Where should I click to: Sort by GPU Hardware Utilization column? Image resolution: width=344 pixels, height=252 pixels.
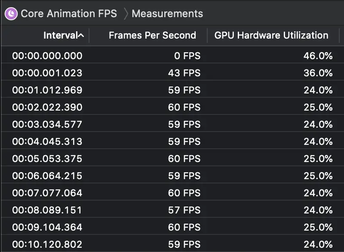[271, 35]
